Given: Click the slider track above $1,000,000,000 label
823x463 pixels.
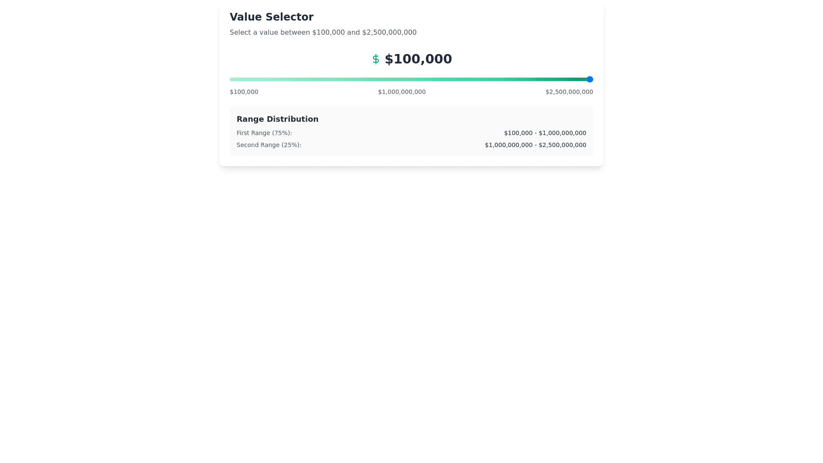Looking at the screenshot, I should coord(402,79).
